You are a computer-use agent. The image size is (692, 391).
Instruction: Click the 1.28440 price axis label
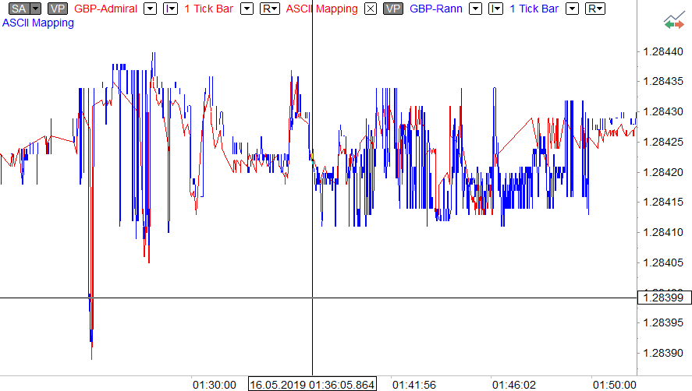(663, 51)
